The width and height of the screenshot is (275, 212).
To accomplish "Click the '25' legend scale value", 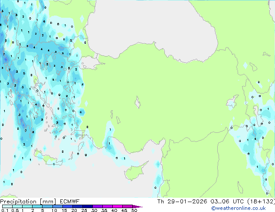I will tap(84, 210).
